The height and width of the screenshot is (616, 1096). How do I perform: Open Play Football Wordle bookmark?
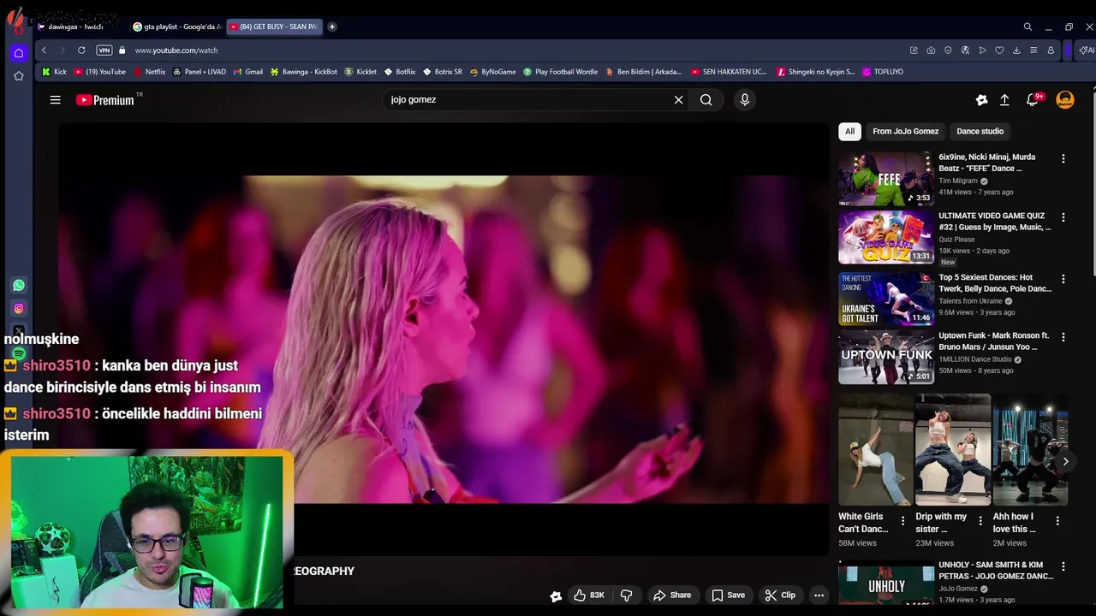point(560,72)
